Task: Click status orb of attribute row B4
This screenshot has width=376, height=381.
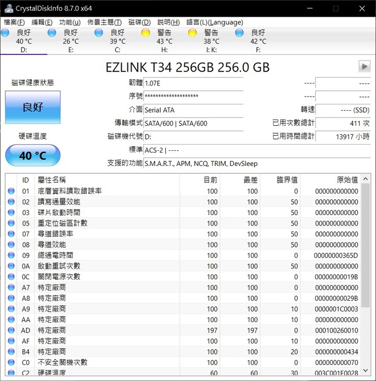Action: tap(11, 351)
